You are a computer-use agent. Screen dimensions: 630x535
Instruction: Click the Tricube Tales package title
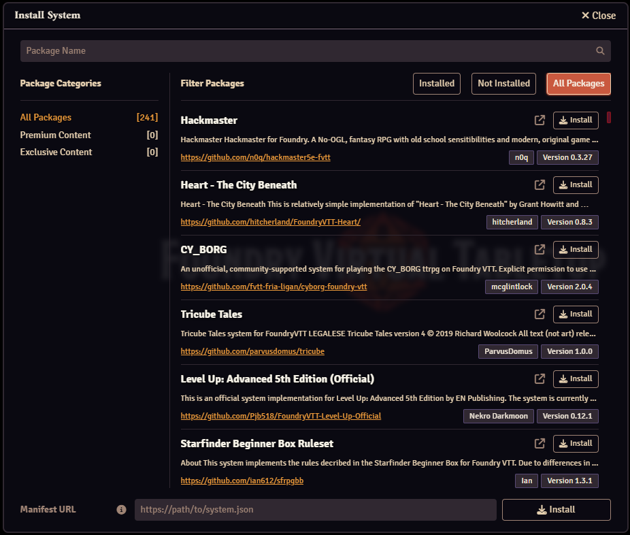click(212, 314)
